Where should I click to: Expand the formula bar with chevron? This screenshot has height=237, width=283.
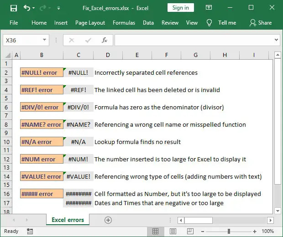(276, 40)
